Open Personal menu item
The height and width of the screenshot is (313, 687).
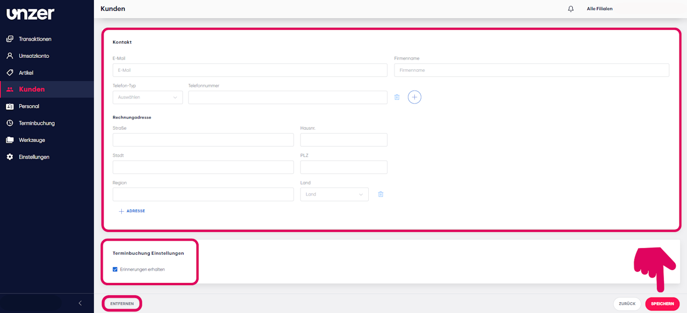pos(29,106)
